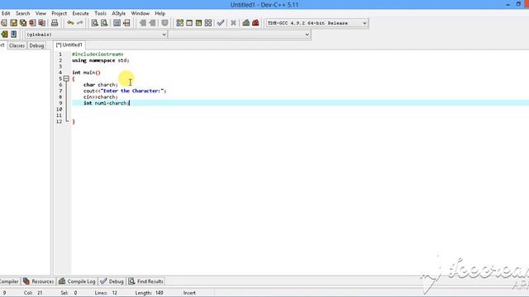Open the Resources bottom panel tab
The image size is (529, 297).
coord(39,281)
